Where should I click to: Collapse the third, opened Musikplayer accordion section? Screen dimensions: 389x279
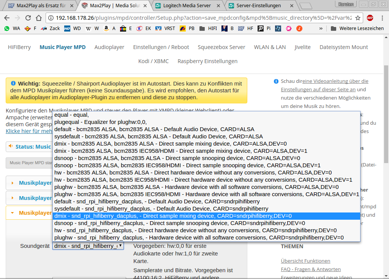pyautogui.click(x=29, y=213)
